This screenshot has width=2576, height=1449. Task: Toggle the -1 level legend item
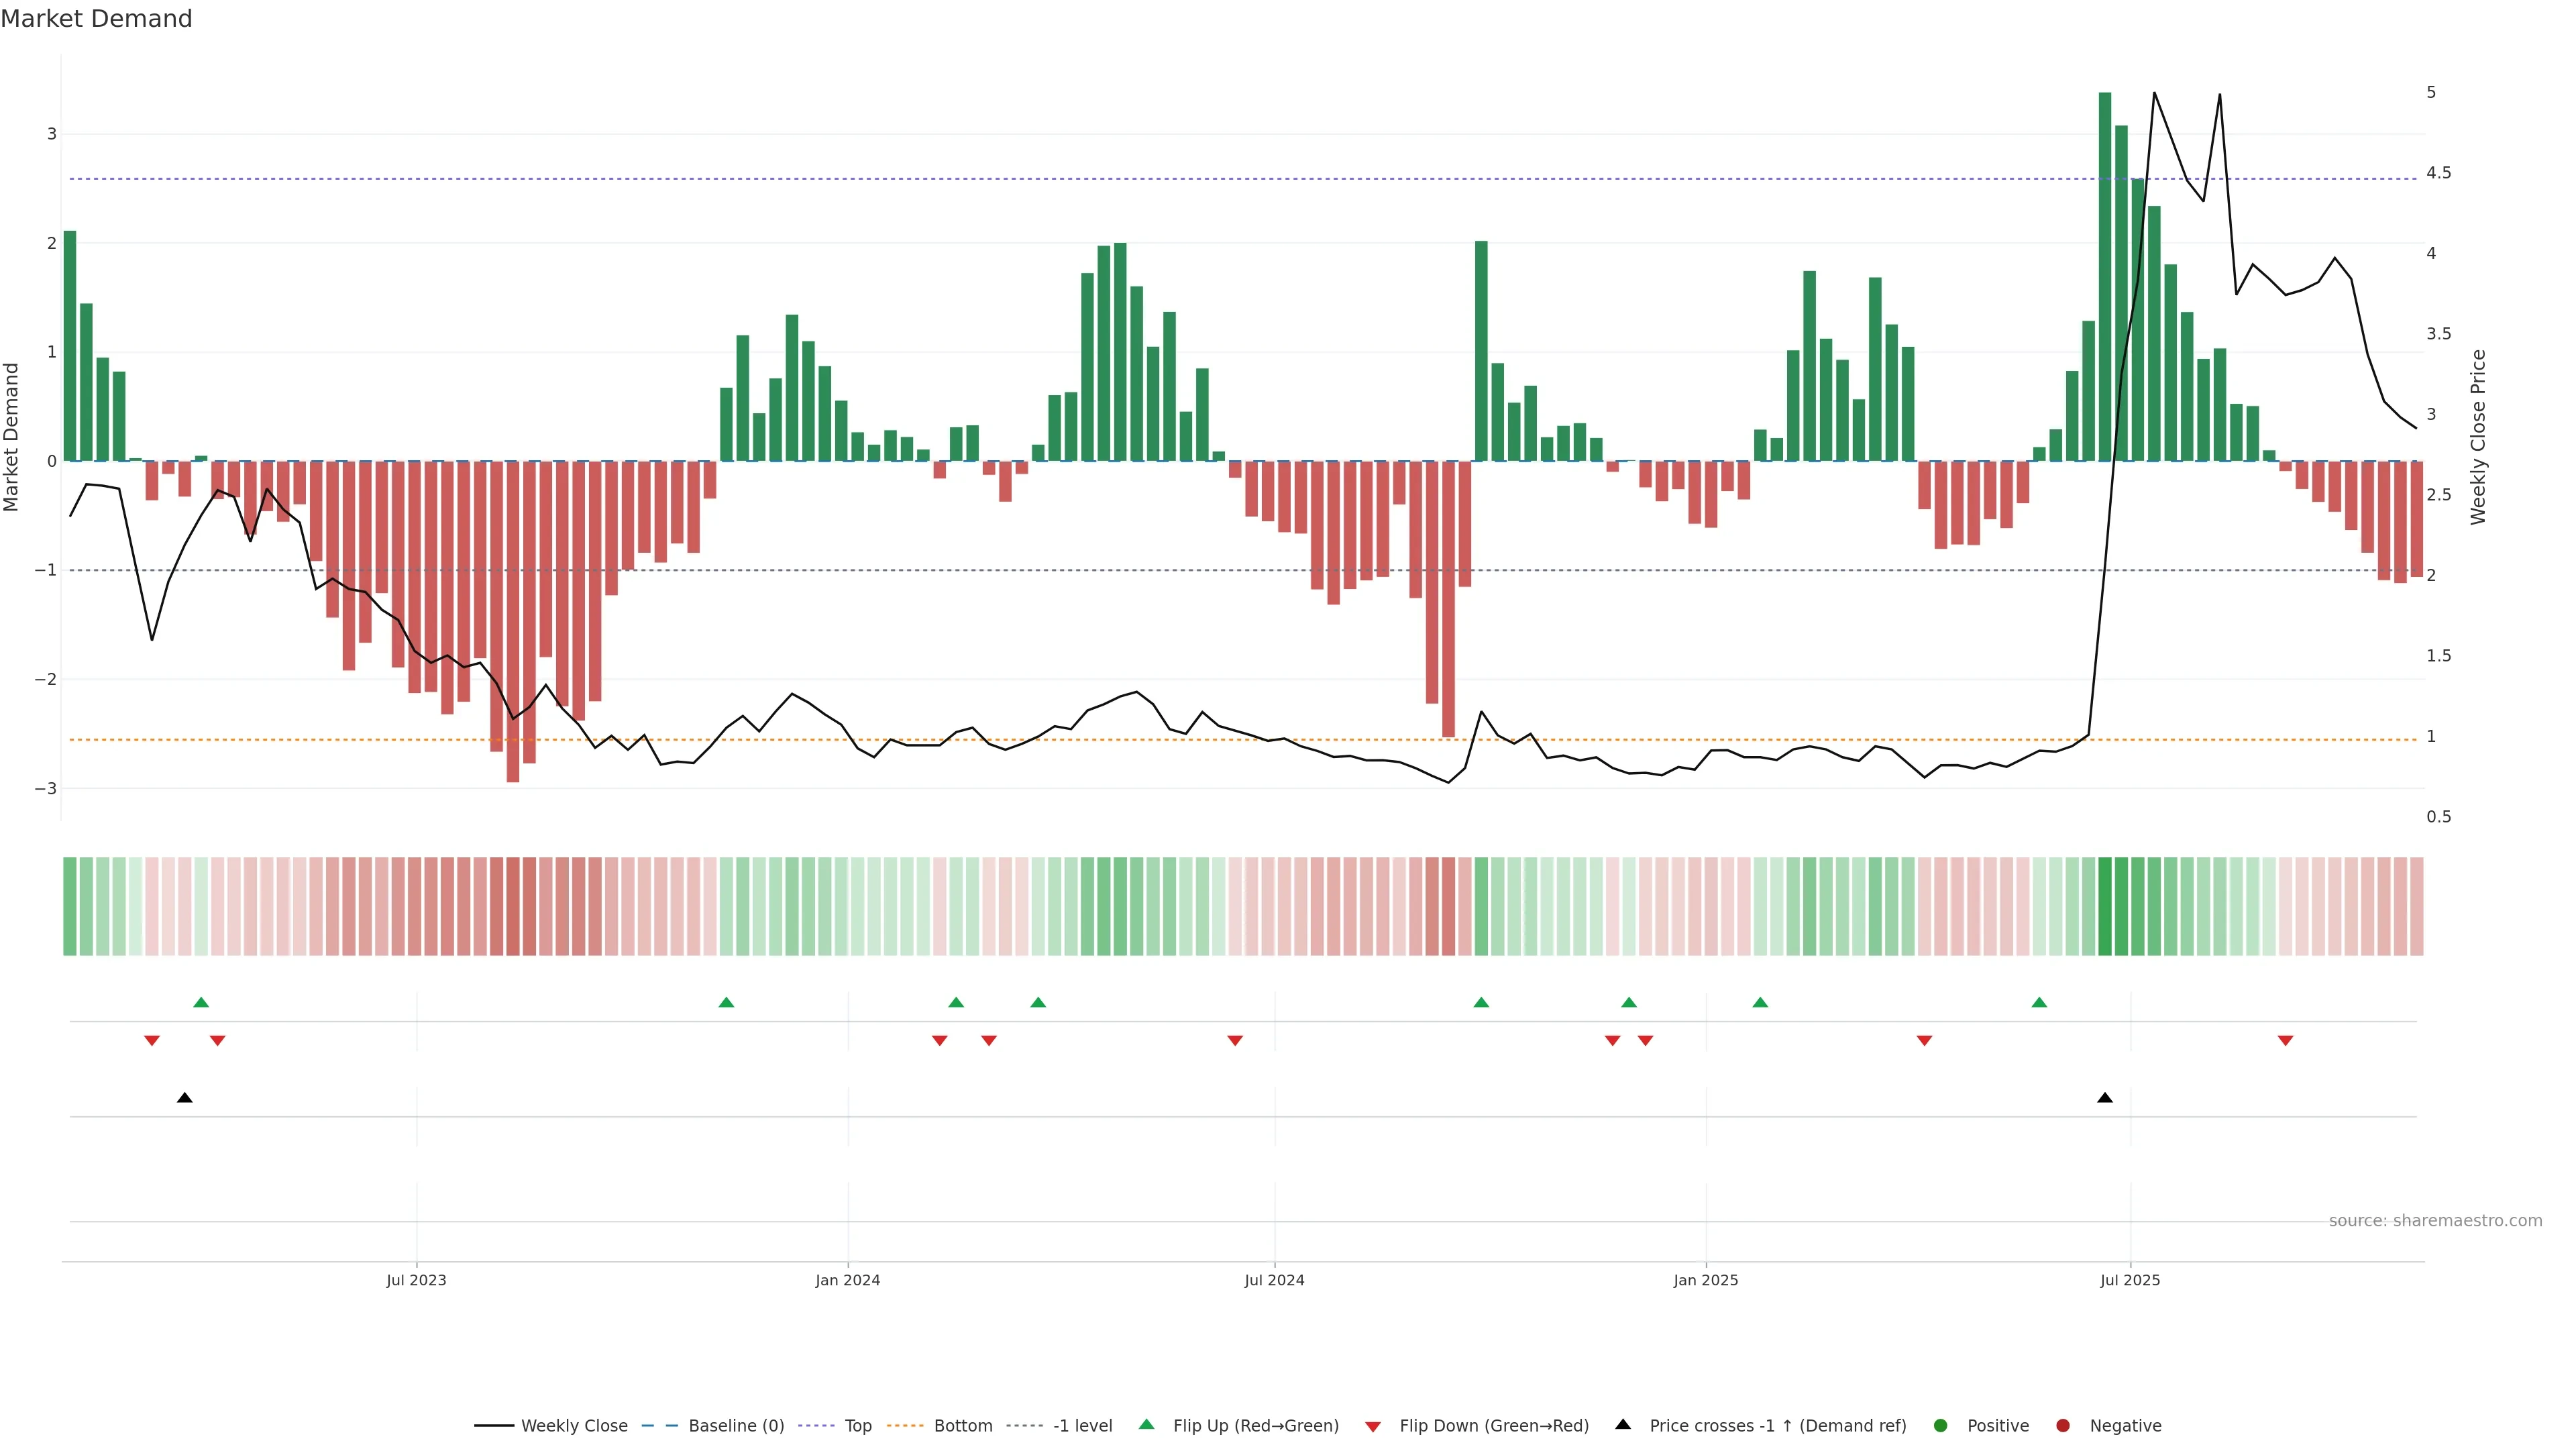tap(1082, 1426)
